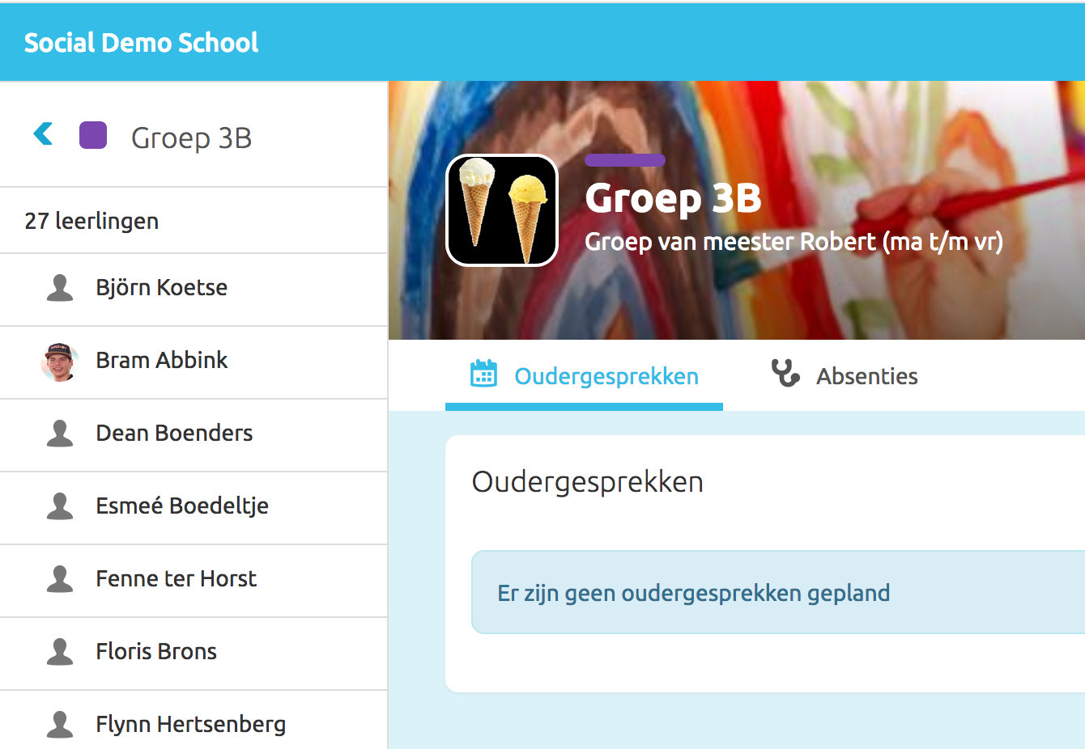1085x749 pixels.
Task: Click Bram Abbink's profile photo
Action: (x=59, y=362)
